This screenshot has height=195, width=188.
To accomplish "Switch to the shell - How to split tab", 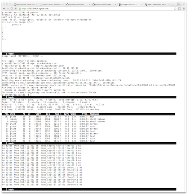I will coord(157,5).
